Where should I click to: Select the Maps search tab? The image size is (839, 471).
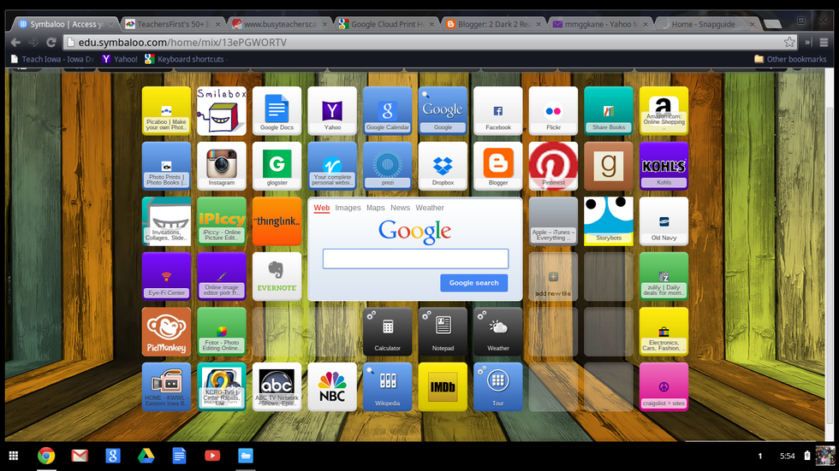376,208
